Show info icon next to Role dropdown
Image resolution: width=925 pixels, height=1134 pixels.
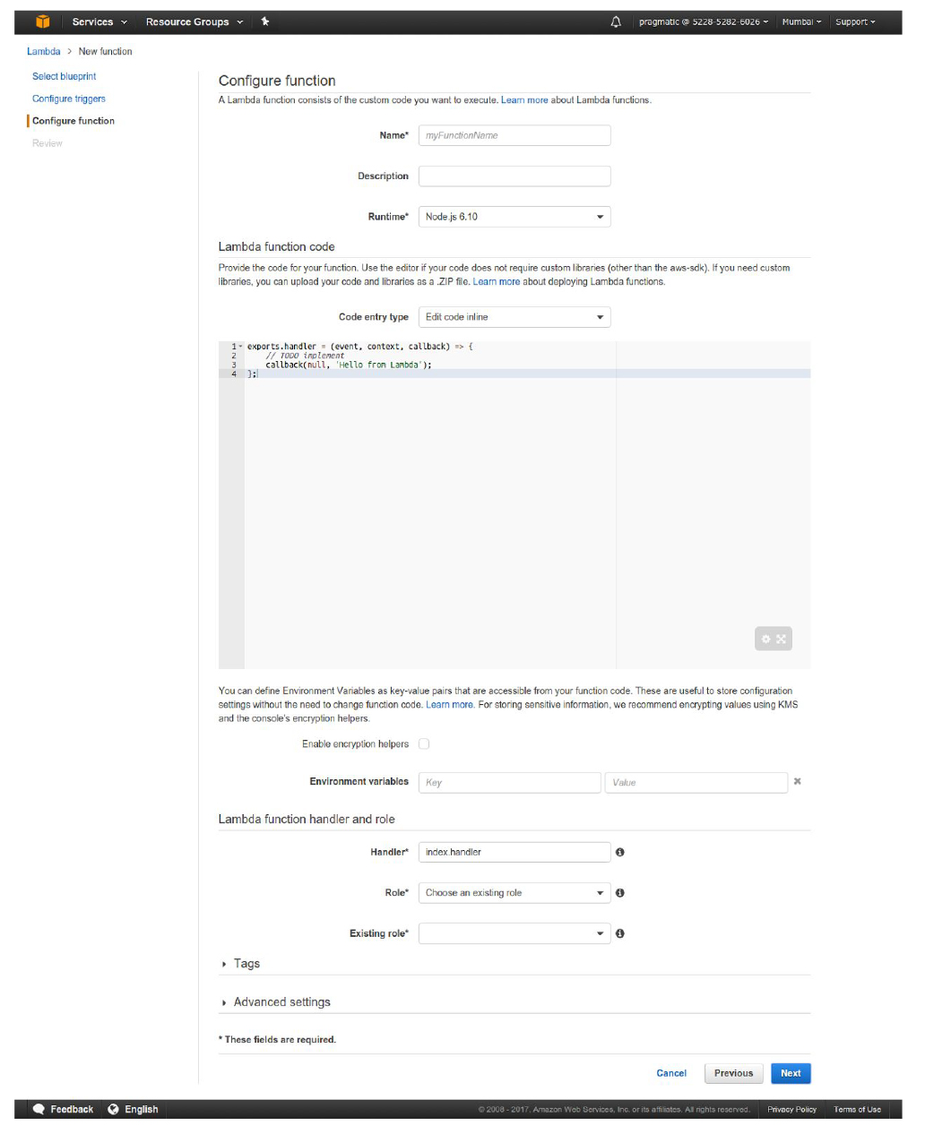point(620,893)
